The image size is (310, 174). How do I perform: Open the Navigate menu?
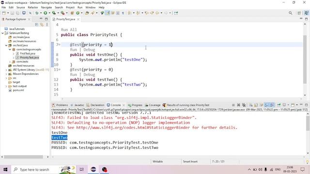coord(46,7)
